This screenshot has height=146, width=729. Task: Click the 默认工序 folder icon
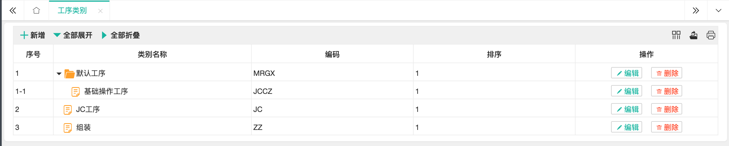tap(69, 74)
